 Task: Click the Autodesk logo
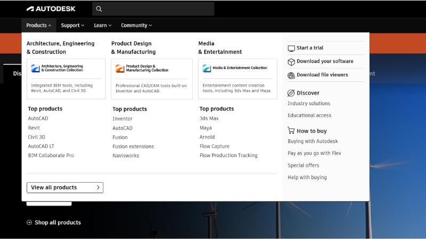click(51, 8)
